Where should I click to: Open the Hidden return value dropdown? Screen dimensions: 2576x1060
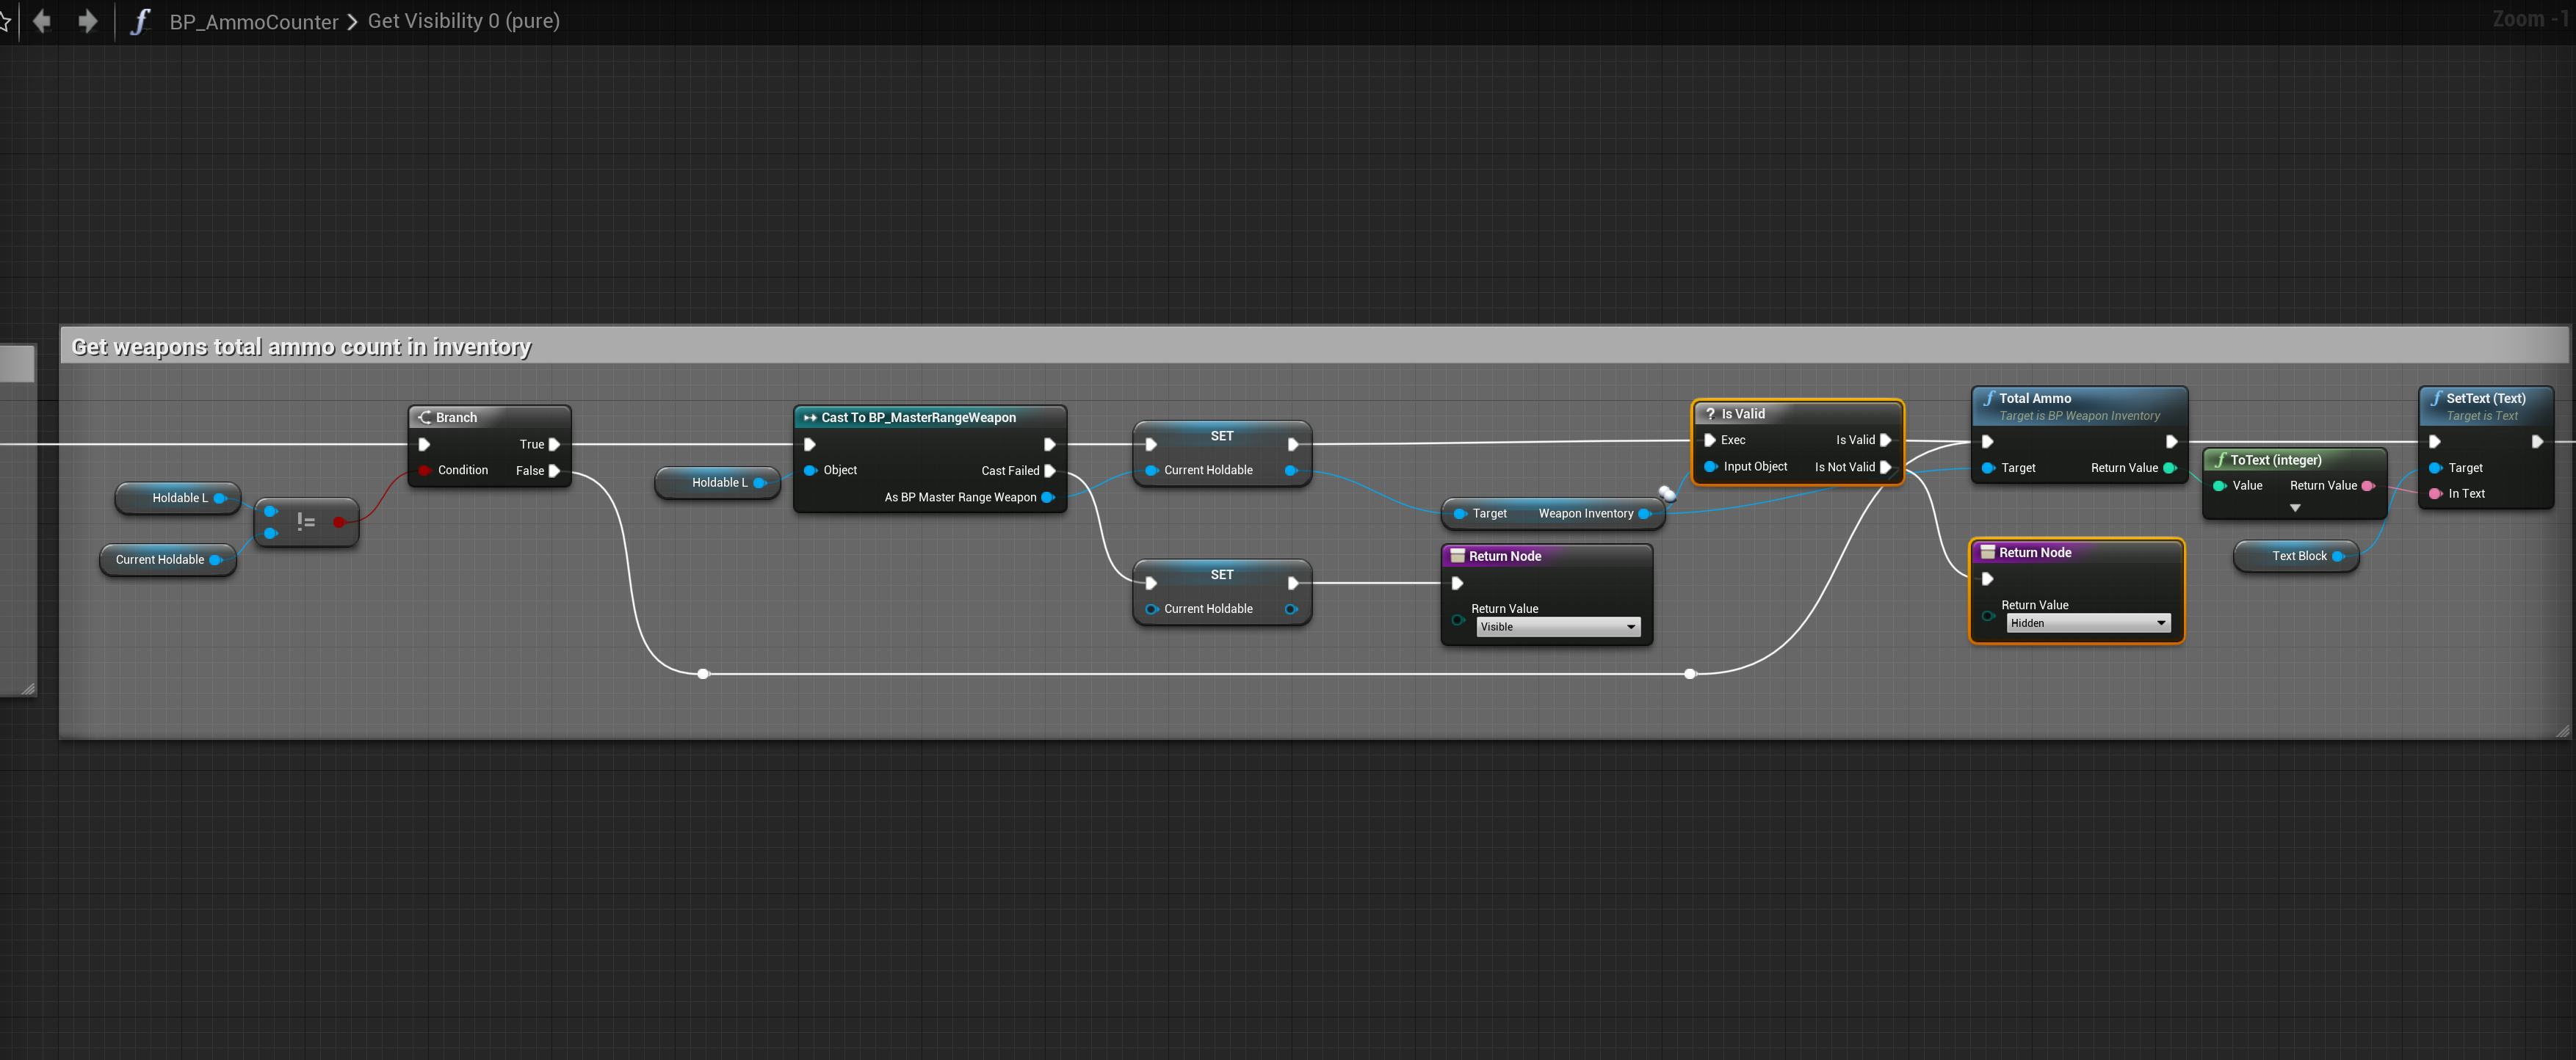[2088, 623]
